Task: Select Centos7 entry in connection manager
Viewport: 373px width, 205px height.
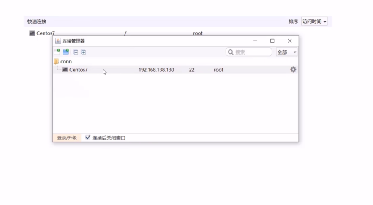Action: tap(176, 69)
